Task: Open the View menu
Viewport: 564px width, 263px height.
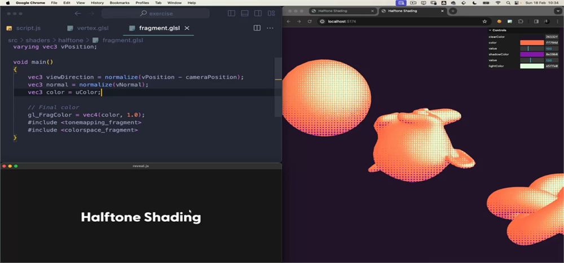Action: [81, 2]
